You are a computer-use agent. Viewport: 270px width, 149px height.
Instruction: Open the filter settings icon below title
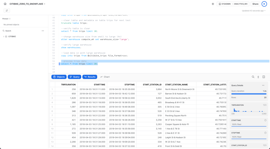[7, 10]
